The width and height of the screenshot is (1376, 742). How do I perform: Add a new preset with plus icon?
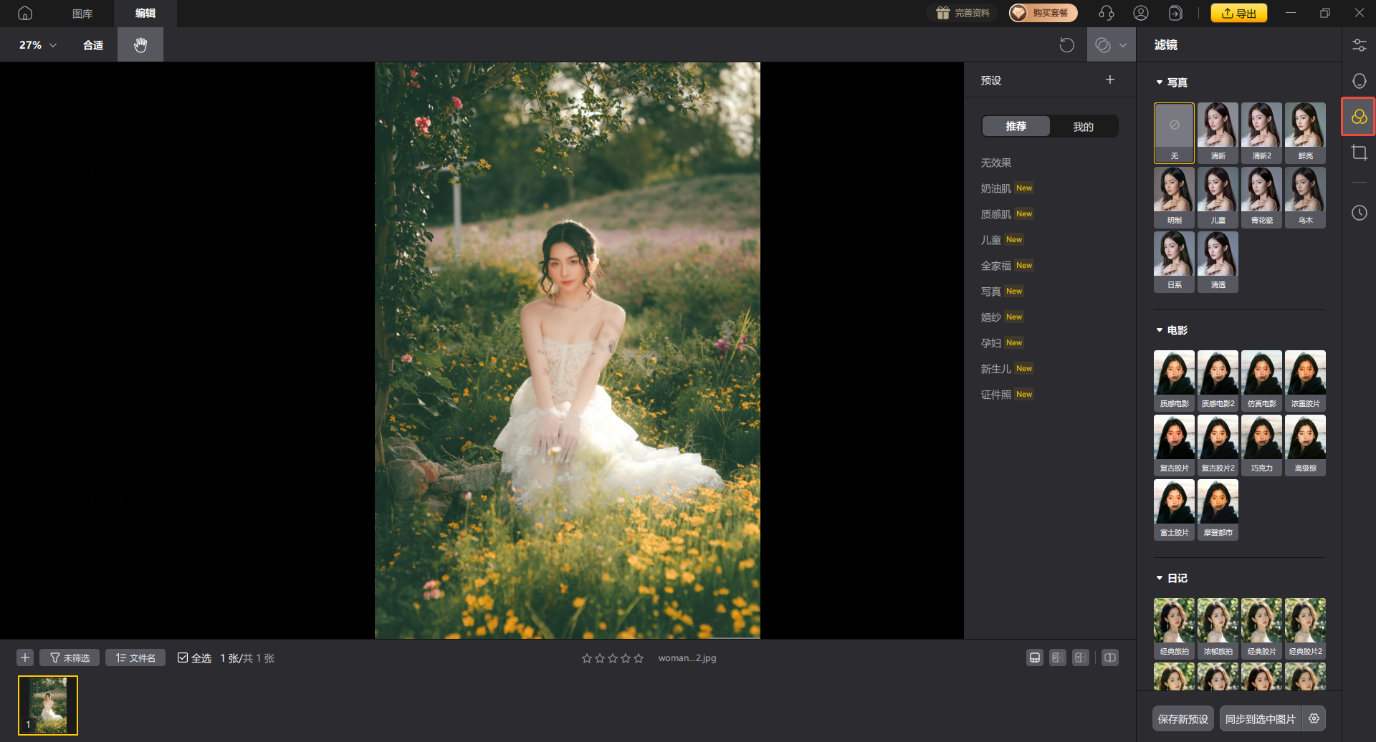click(x=1109, y=80)
